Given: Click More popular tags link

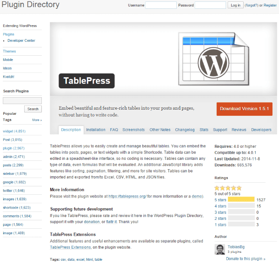Looking at the screenshot, I should pos(37,120).
